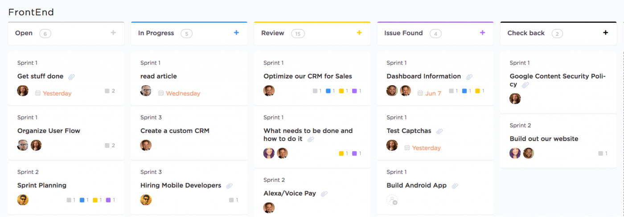Image resolution: width=624 pixels, height=217 pixels.
Task: Click the Jun 7 due date on Dashboard Information
Action: click(x=433, y=93)
